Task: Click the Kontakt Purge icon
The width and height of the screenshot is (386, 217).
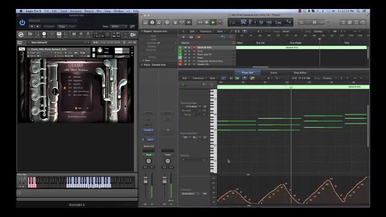Action: click(88, 34)
